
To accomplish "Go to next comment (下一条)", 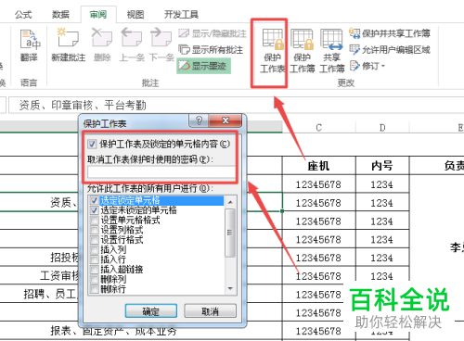I will click(161, 45).
